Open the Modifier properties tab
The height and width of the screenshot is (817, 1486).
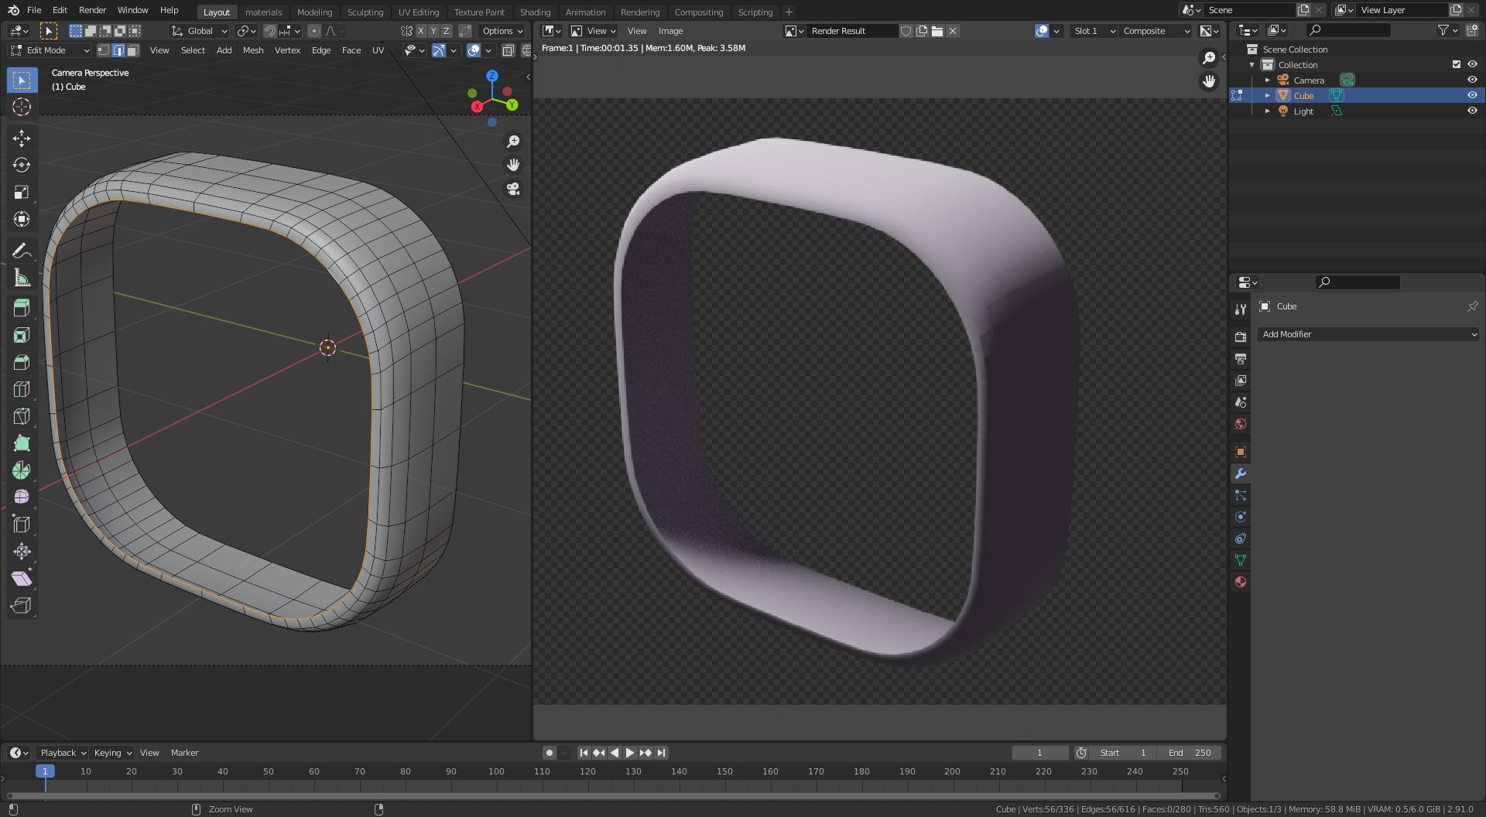(x=1241, y=473)
